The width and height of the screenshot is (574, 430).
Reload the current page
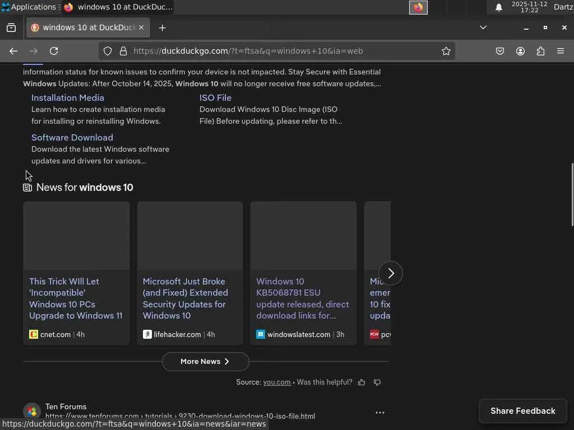(x=54, y=51)
